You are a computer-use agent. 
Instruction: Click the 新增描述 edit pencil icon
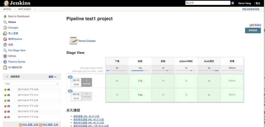coord(251,25)
